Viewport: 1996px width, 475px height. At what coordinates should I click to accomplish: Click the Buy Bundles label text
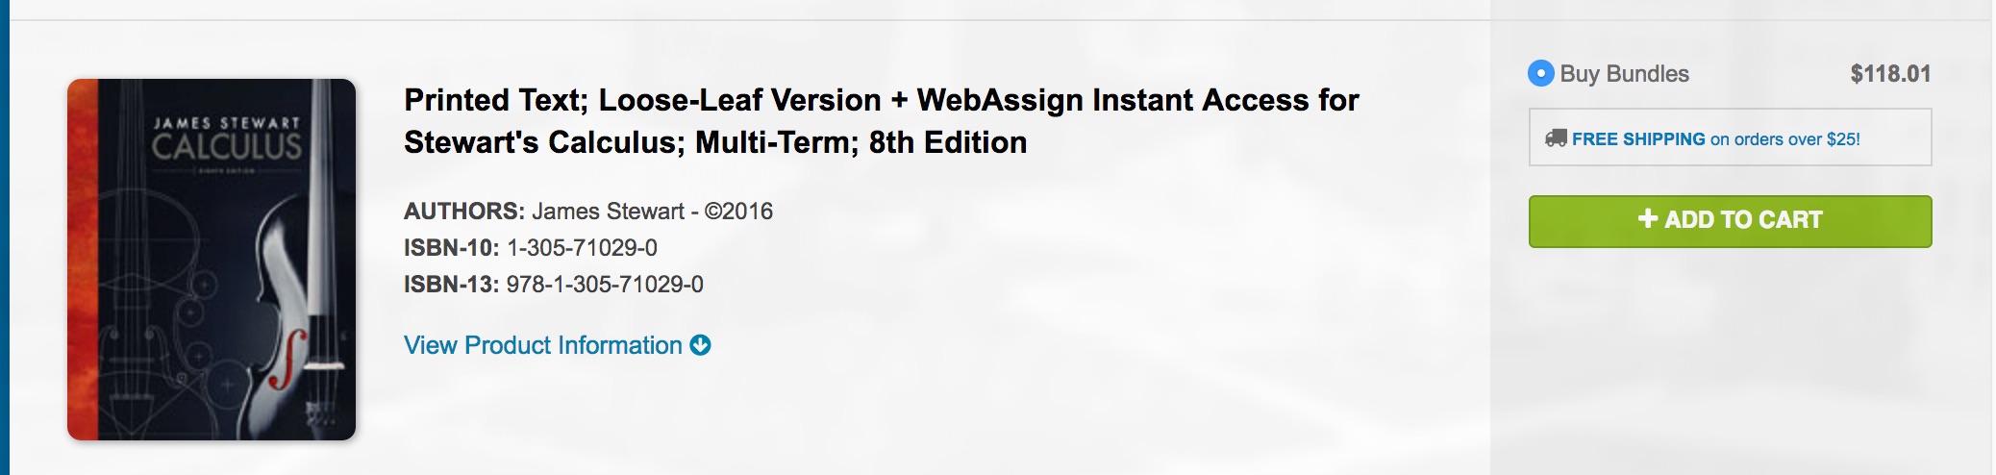click(1624, 74)
